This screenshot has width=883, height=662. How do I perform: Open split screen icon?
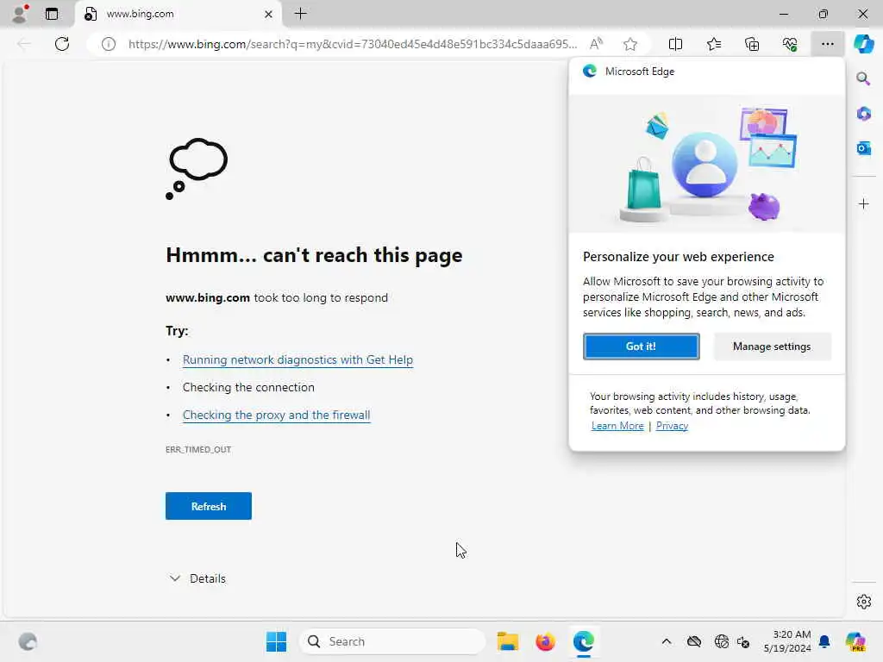click(x=675, y=44)
